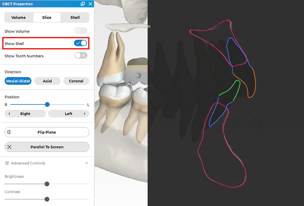Select the Slice tab
This screenshot has height=206, width=304.
click(x=47, y=18)
